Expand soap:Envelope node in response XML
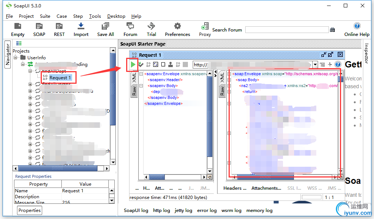The image size is (374, 219). click(229, 74)
